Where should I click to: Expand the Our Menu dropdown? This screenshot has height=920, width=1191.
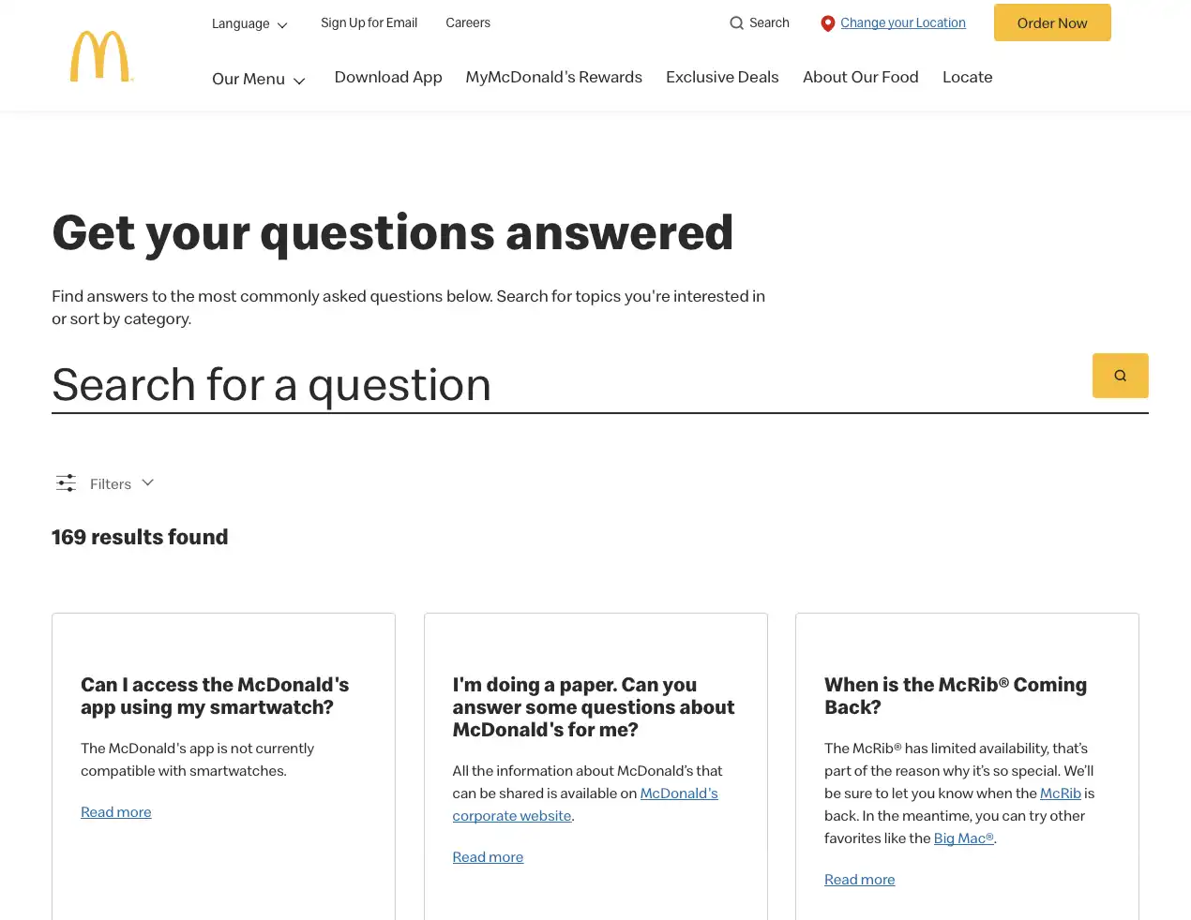259,80
